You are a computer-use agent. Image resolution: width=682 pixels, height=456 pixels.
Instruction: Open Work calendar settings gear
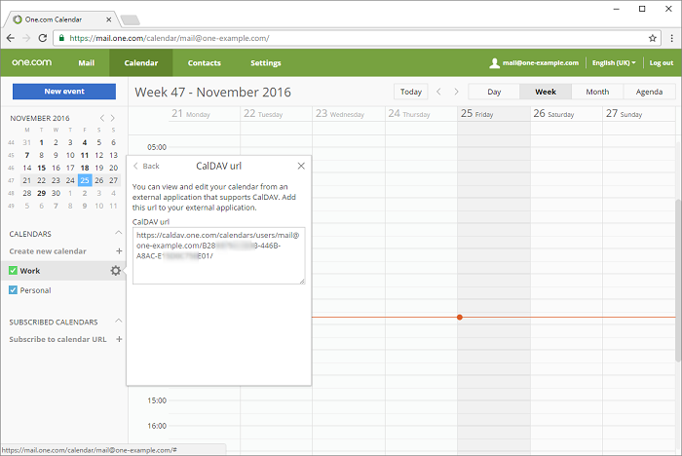click(115, 271)
